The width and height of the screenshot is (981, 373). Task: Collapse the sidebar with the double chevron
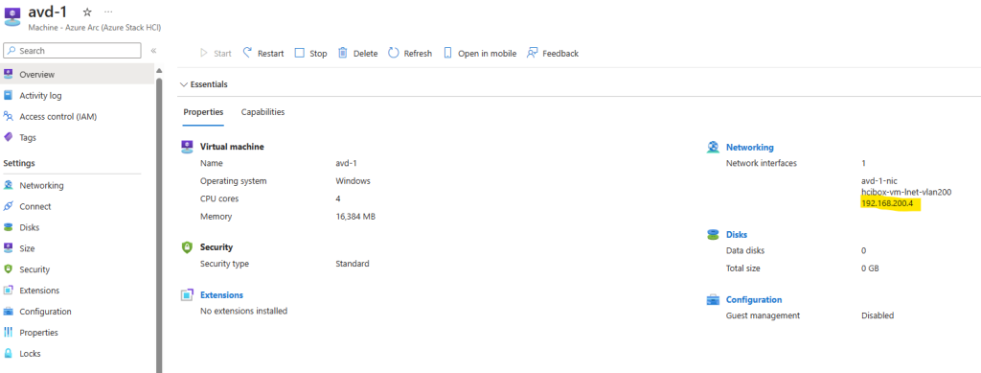point(153,51)
